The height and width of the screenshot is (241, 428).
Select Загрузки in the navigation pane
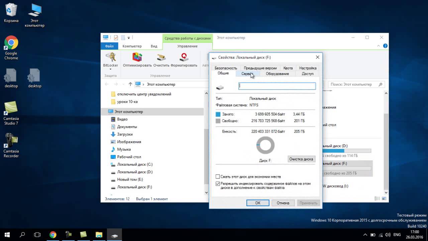124,134
